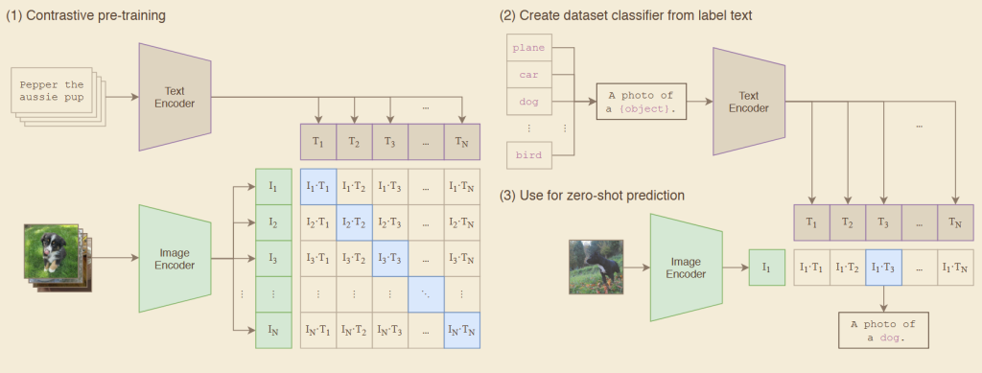
Task: Click the blue IN·TN matrix cell
Action: point(462,331)
